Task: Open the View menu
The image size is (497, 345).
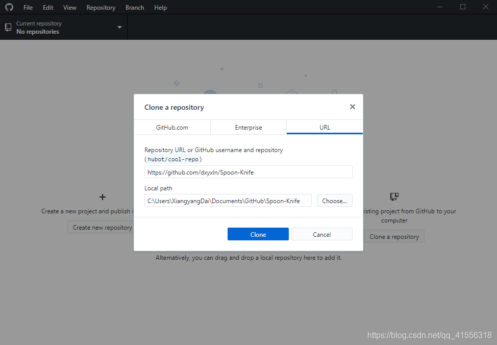Action: point(69,7)
